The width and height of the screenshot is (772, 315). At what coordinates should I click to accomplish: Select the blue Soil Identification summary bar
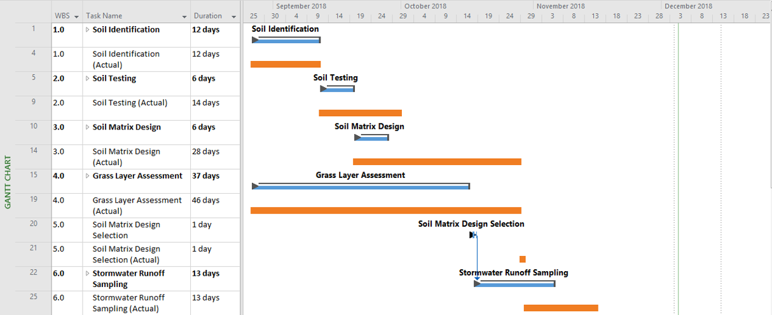pyautogui.click(x=286, y=41)
